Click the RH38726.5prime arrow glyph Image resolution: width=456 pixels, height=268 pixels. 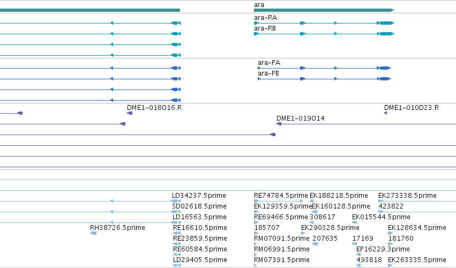(x=93, y=233)
